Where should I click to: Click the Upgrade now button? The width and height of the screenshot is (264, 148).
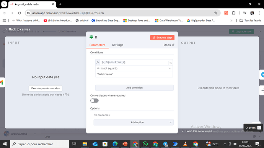241,31
